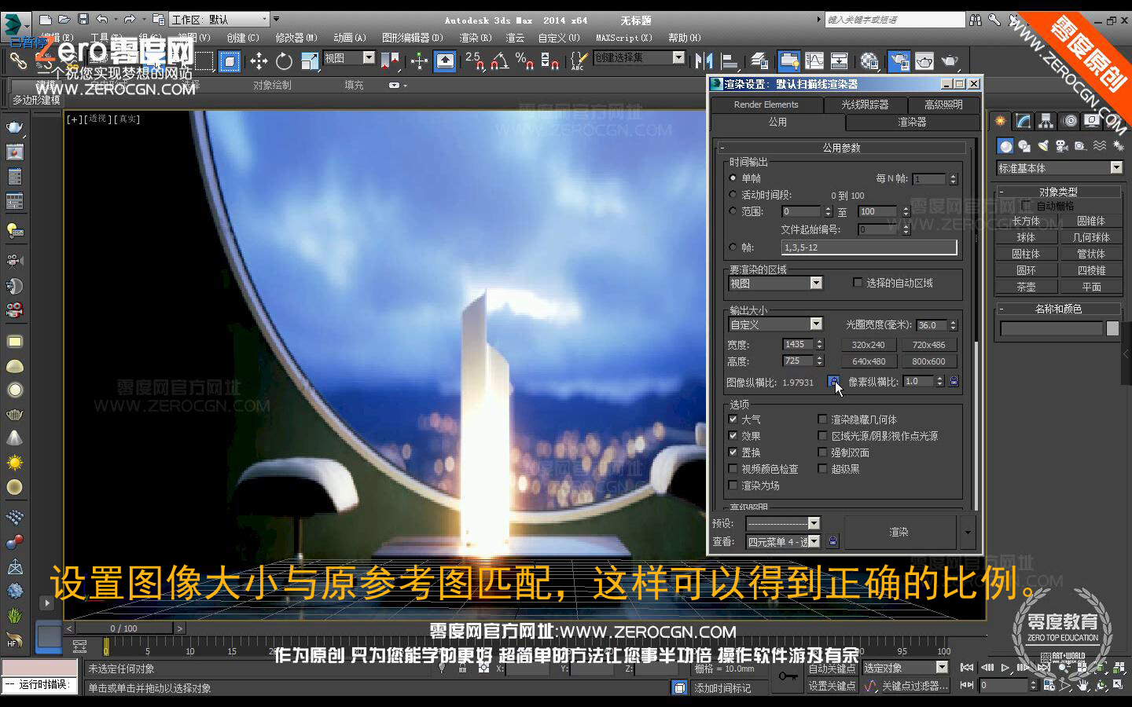Click the teapot Render Production icon
This screenshot has width=1132, height=707.
[950, 60]
